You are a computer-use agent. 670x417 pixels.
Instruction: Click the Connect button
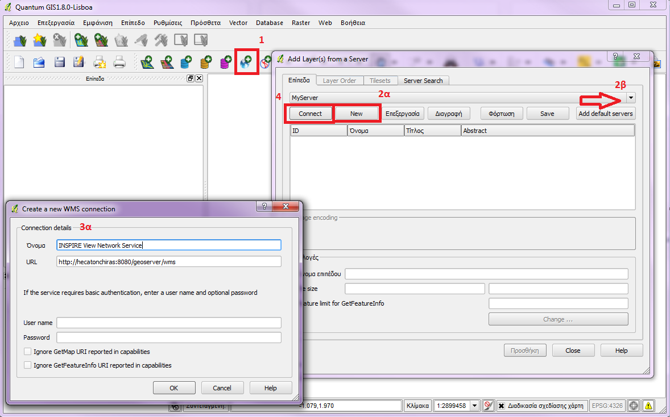(x=310, y=114)
